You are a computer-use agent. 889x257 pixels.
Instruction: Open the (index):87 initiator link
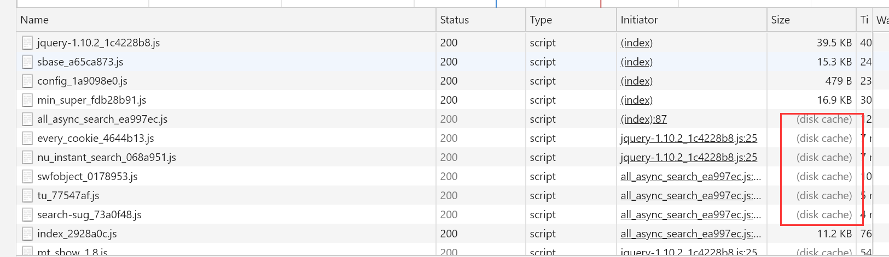[643, 119]
